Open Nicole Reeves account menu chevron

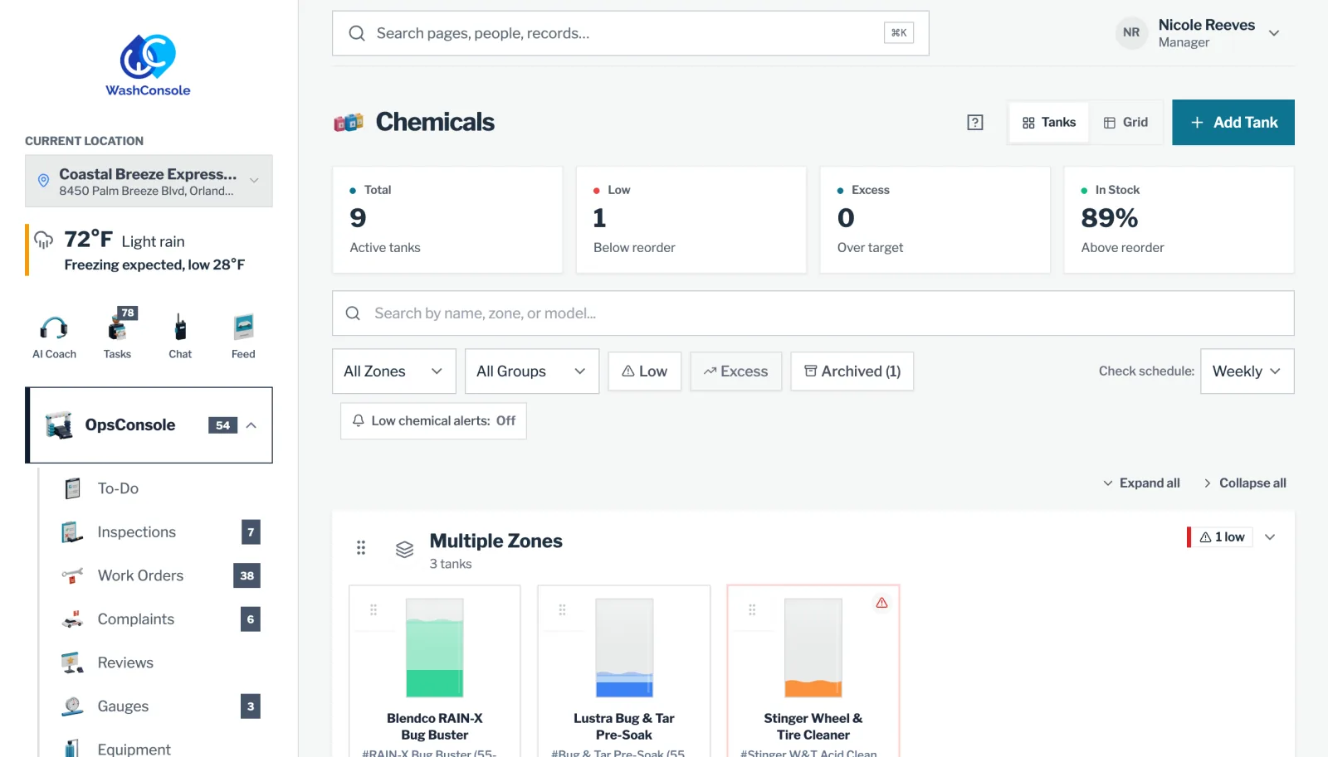(x=1274, y=33)
